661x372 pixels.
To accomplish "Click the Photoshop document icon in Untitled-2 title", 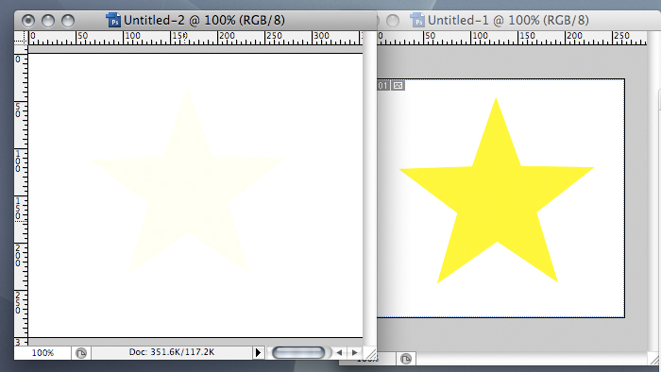I will click(113, 20).
